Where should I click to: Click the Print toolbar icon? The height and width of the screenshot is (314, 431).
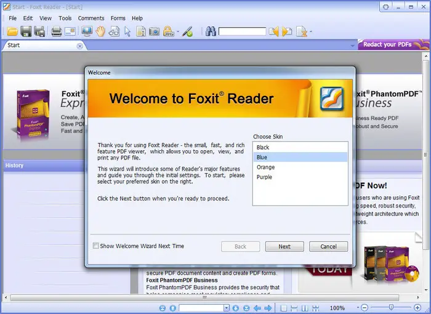point(57,31)
